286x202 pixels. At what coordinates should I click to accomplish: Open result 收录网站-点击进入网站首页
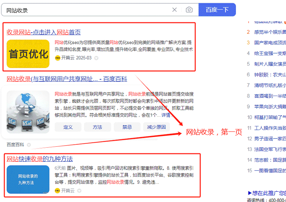click(x=44, y=32)
